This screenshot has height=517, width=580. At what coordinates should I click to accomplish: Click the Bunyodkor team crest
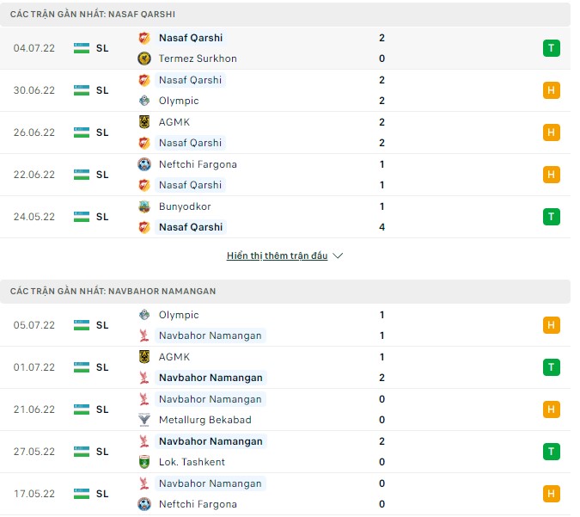144,206
